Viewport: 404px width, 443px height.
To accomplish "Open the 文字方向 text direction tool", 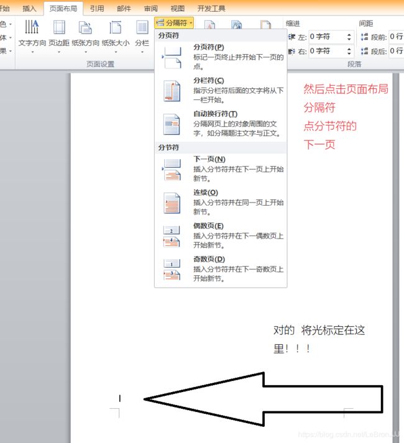I will coord(32,36).
